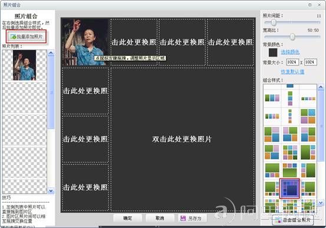Choose the two-by-two grid layout

308,116
